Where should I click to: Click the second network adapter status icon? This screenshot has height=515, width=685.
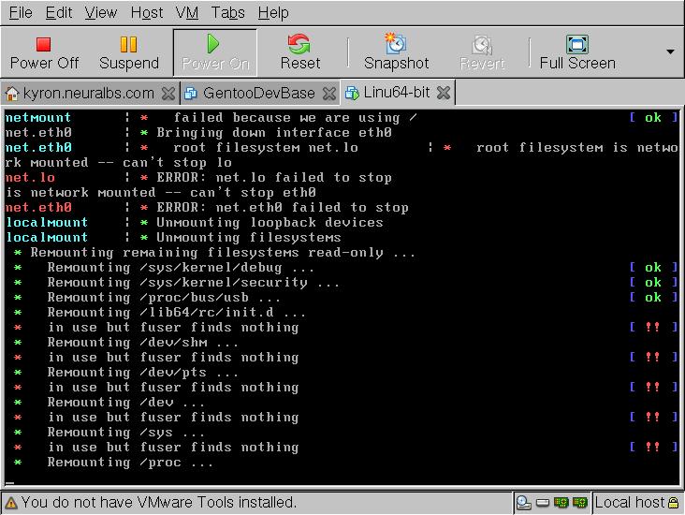[580, 503]
